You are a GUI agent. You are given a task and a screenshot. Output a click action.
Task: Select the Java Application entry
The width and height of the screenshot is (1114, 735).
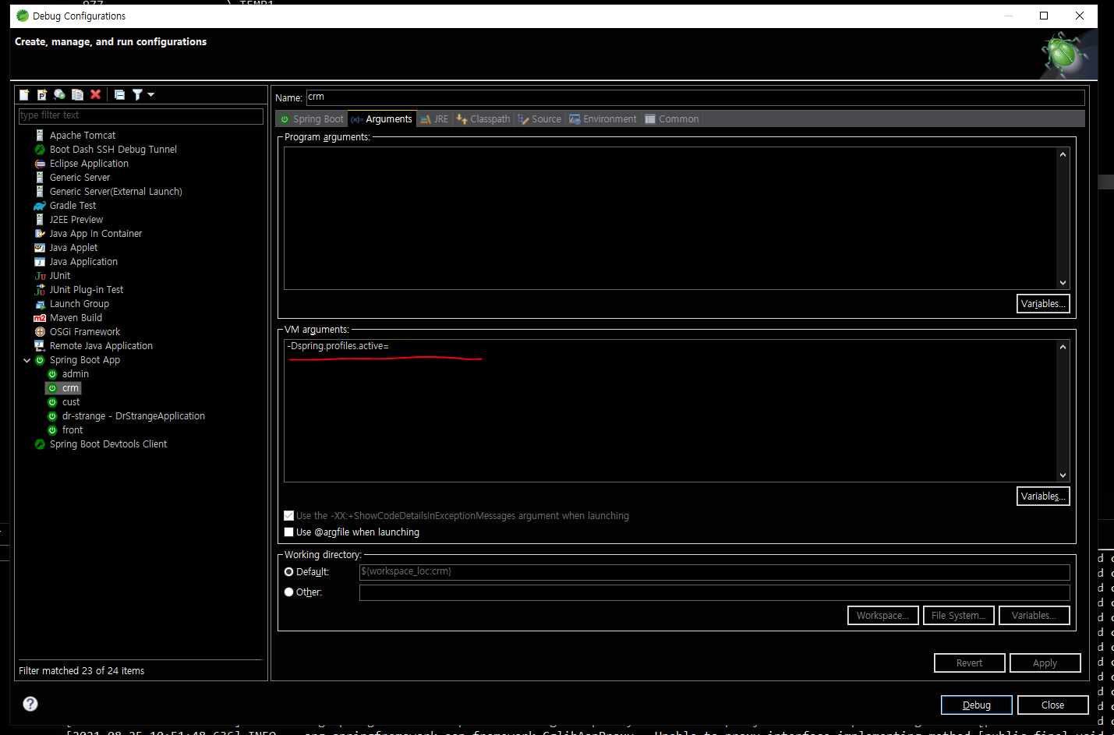click(83, 262)
